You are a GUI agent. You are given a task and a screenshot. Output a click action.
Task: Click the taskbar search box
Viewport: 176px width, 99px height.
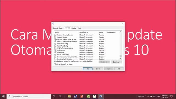[29, 97]
